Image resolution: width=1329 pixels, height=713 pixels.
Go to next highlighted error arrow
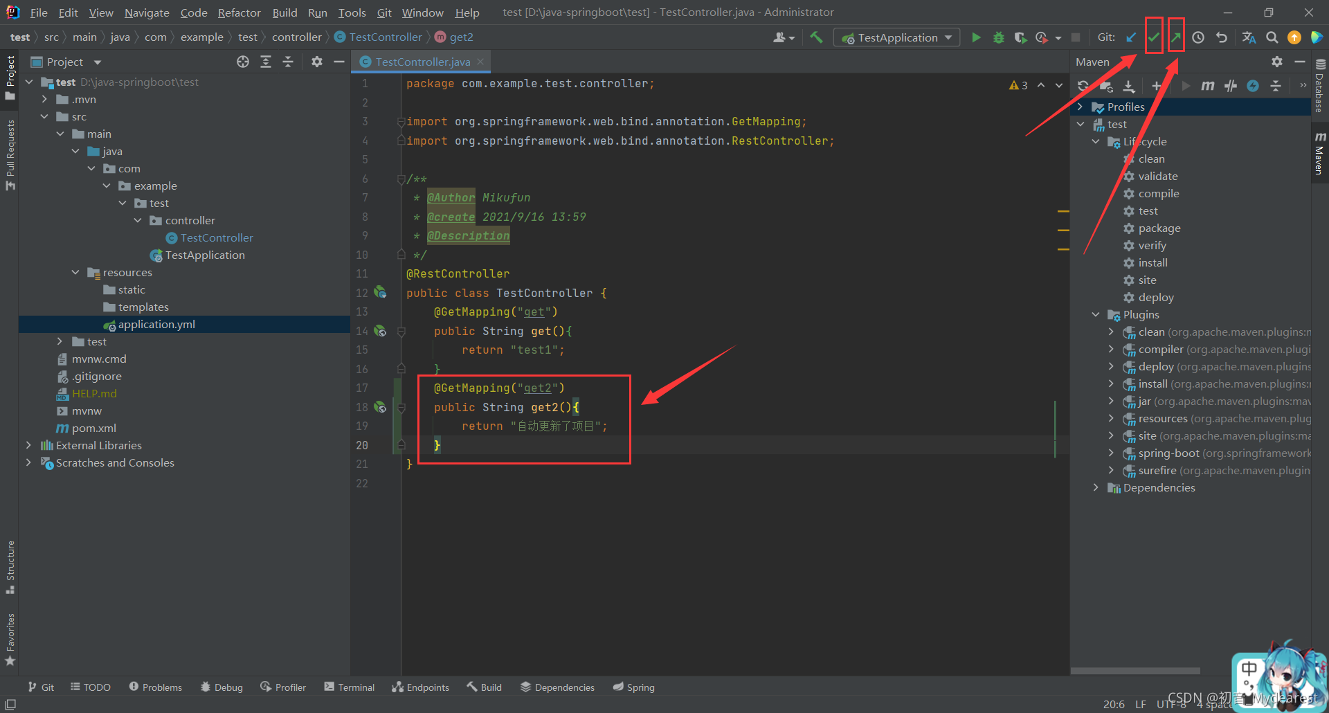(1059, 85)
